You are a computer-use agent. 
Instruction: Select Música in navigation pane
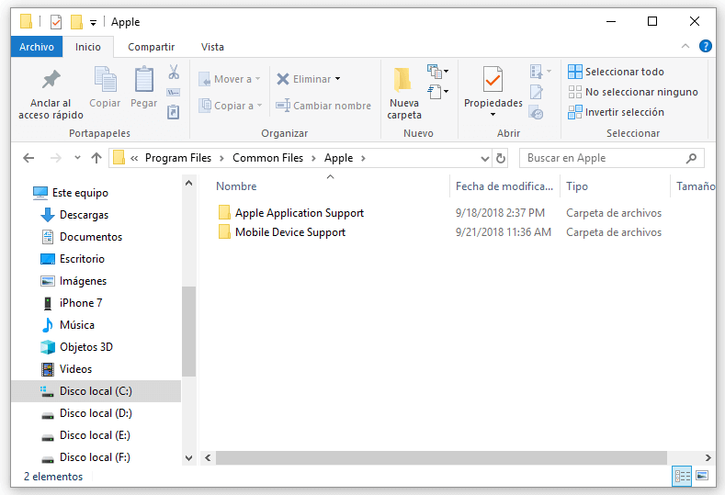tap(68, 325)
